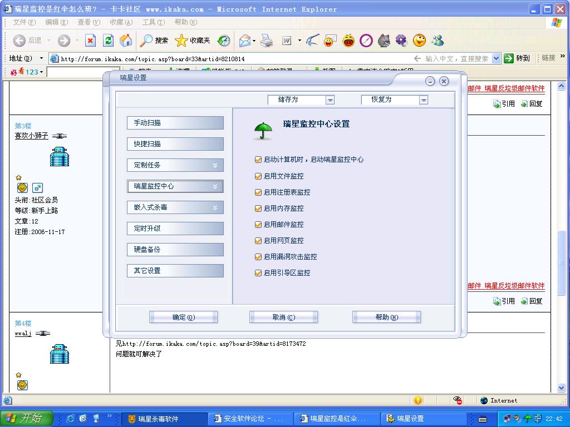This screenshot has width=570, height=427.
Task: Open the 文件(F) menu
Action: click(x=24, y=22)
